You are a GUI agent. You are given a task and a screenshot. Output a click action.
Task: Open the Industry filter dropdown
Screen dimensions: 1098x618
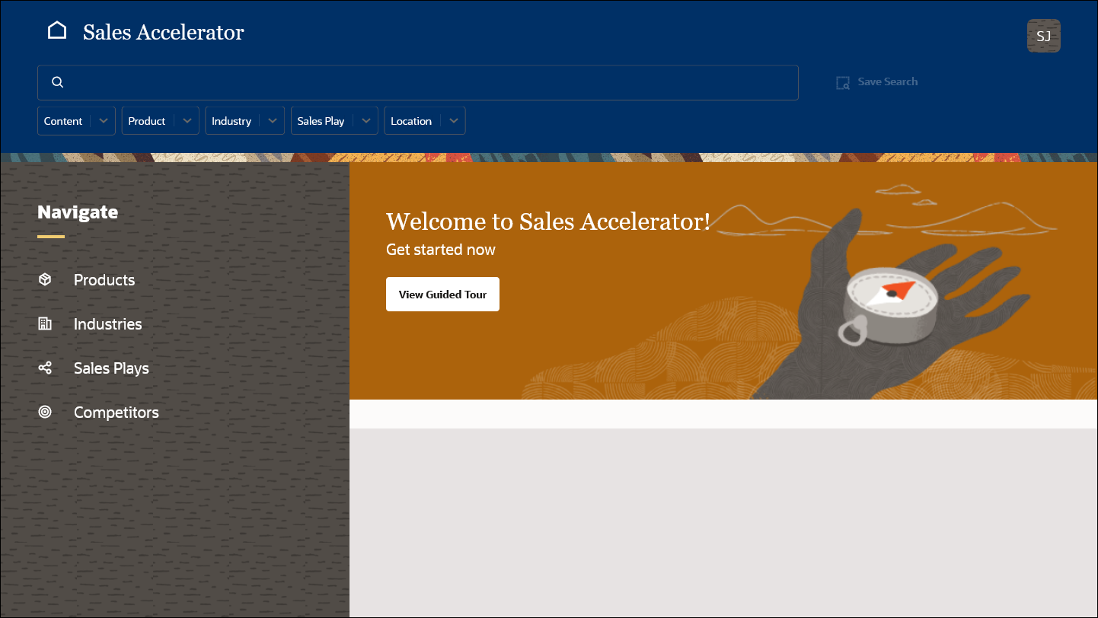[x=272, y=120]
